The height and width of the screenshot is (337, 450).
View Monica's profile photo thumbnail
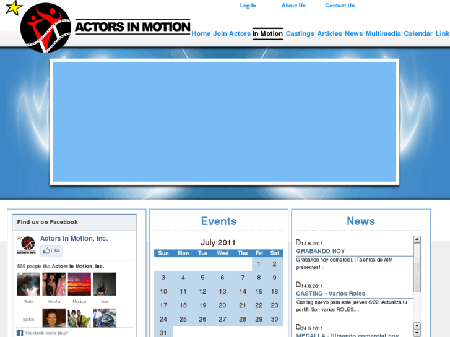pyautogui.click(x=79, y=284)
